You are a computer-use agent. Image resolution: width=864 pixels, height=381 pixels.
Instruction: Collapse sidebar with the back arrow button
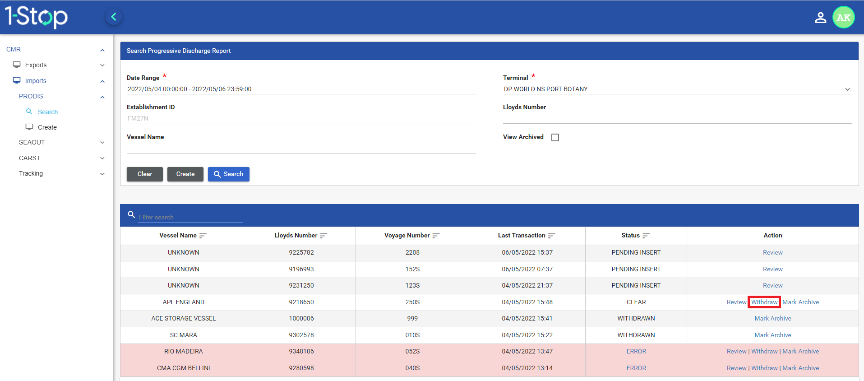click(114, 17)
